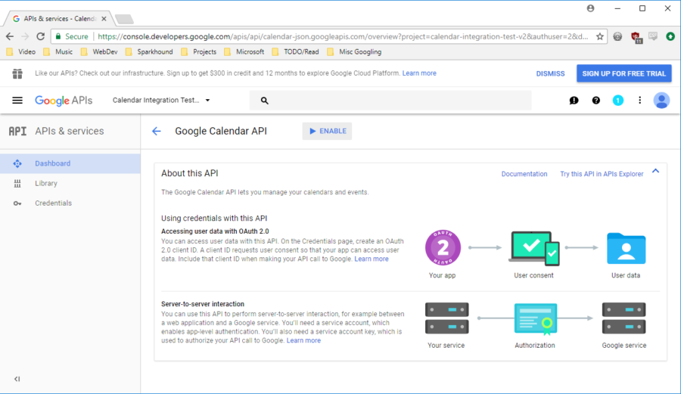The height and width of the screenshot is (394, 681).
Task: Click the Credentials key icon
Action: (x=17, y=203)
